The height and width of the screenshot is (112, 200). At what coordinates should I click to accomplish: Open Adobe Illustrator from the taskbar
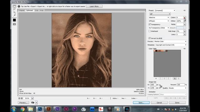[x=48, y=109]
